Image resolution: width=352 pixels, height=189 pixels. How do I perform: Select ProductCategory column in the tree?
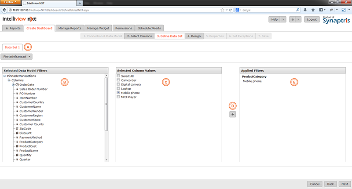pos(31,142)
